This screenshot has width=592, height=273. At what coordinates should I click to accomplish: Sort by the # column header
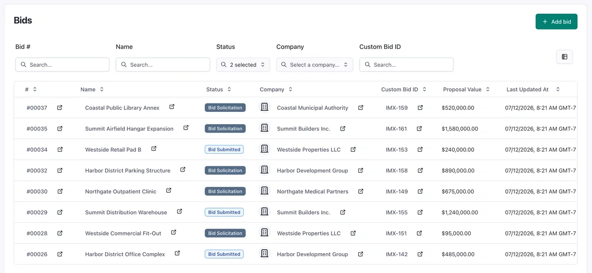[31, 89]
